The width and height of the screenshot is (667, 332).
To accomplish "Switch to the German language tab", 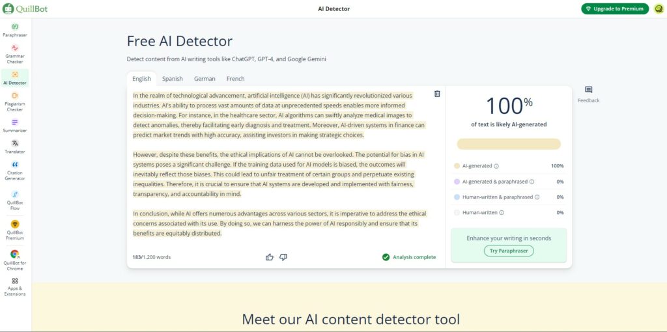I will pyautogui.click(x=205, y=79).
